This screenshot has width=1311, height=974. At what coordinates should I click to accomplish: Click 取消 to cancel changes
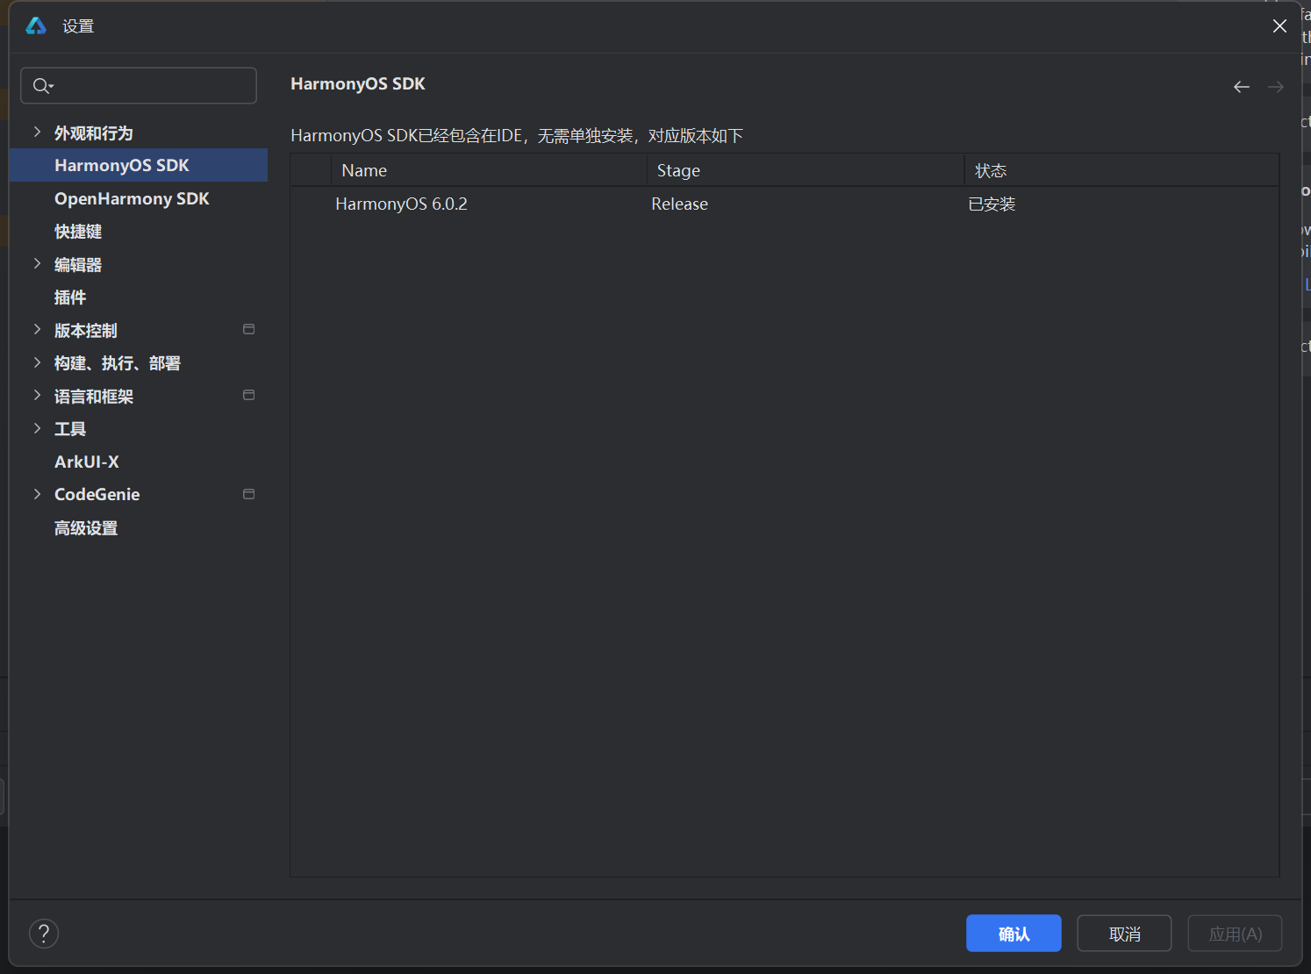click(1124, 934)
